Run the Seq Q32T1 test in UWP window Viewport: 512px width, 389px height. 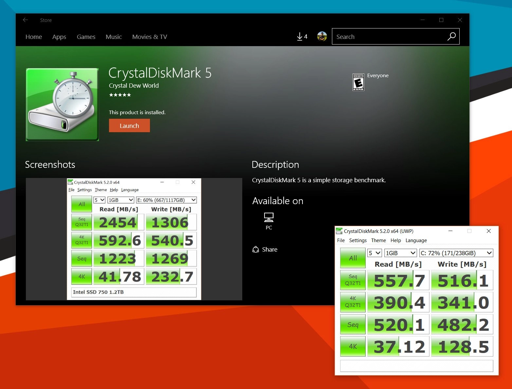(x=353, y=280)
